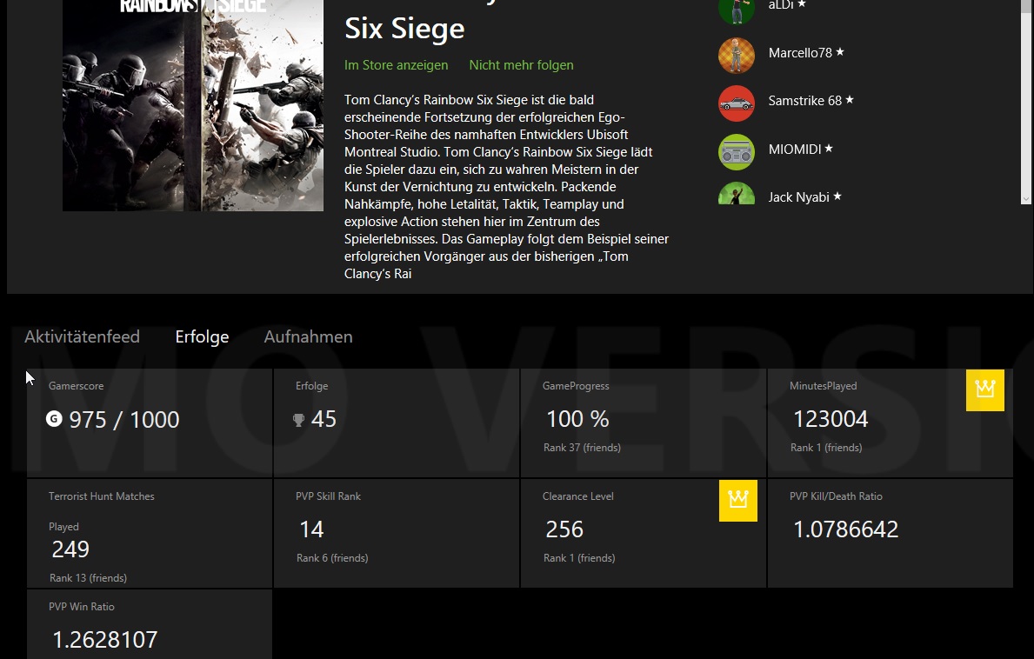Click the Erfolge count 45

[324, 419]
